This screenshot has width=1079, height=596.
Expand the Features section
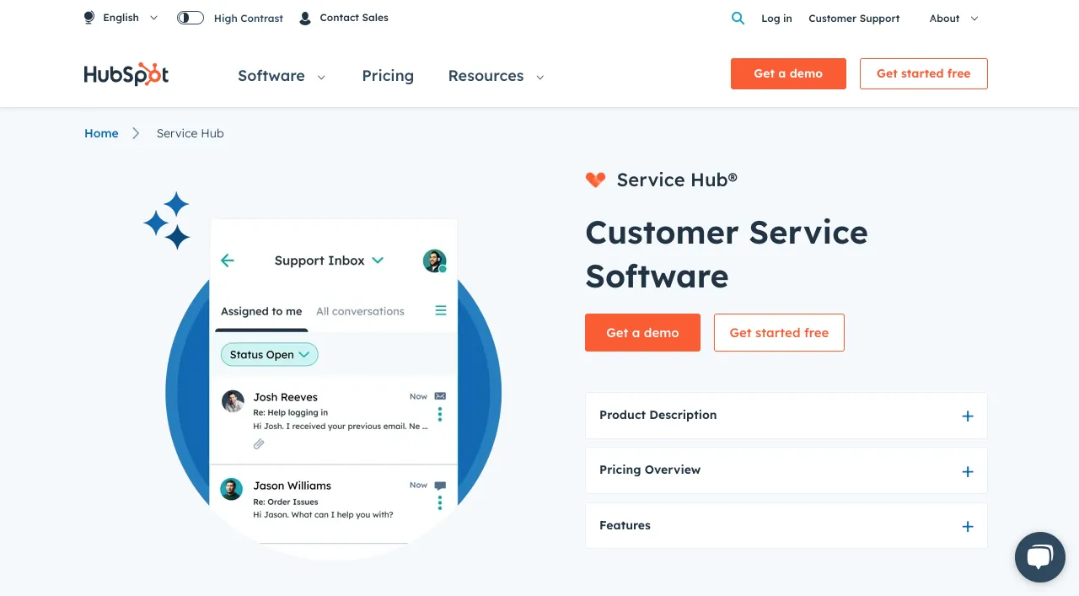coord(786,526)
